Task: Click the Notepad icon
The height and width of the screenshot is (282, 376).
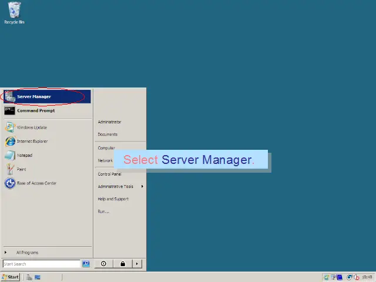Action: click(10, 155)
